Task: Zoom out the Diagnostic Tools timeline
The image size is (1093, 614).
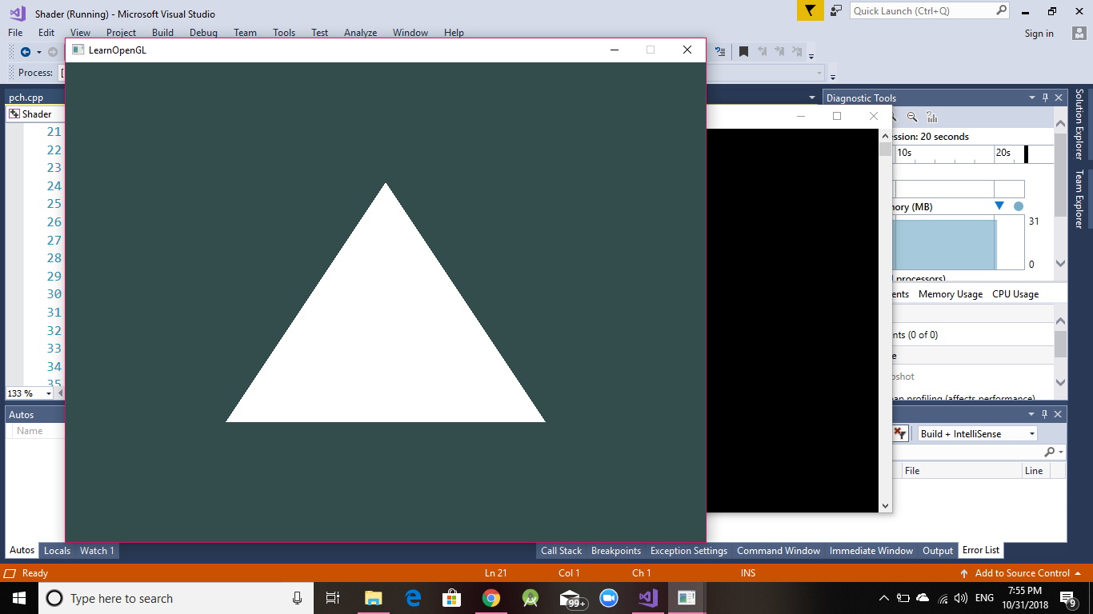Action: [912, 117]
